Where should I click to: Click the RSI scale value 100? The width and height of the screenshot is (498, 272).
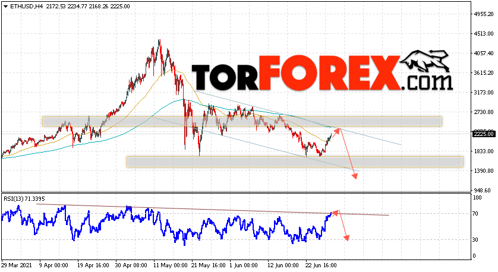click(x=477, y=197)
